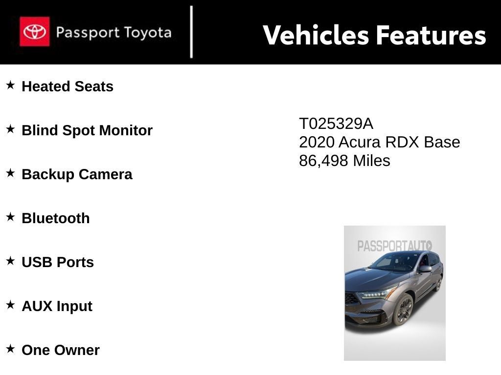Click the star beside Heated Seats
Image resolution: width=501 pixels, height=375 pixels.
10,85
